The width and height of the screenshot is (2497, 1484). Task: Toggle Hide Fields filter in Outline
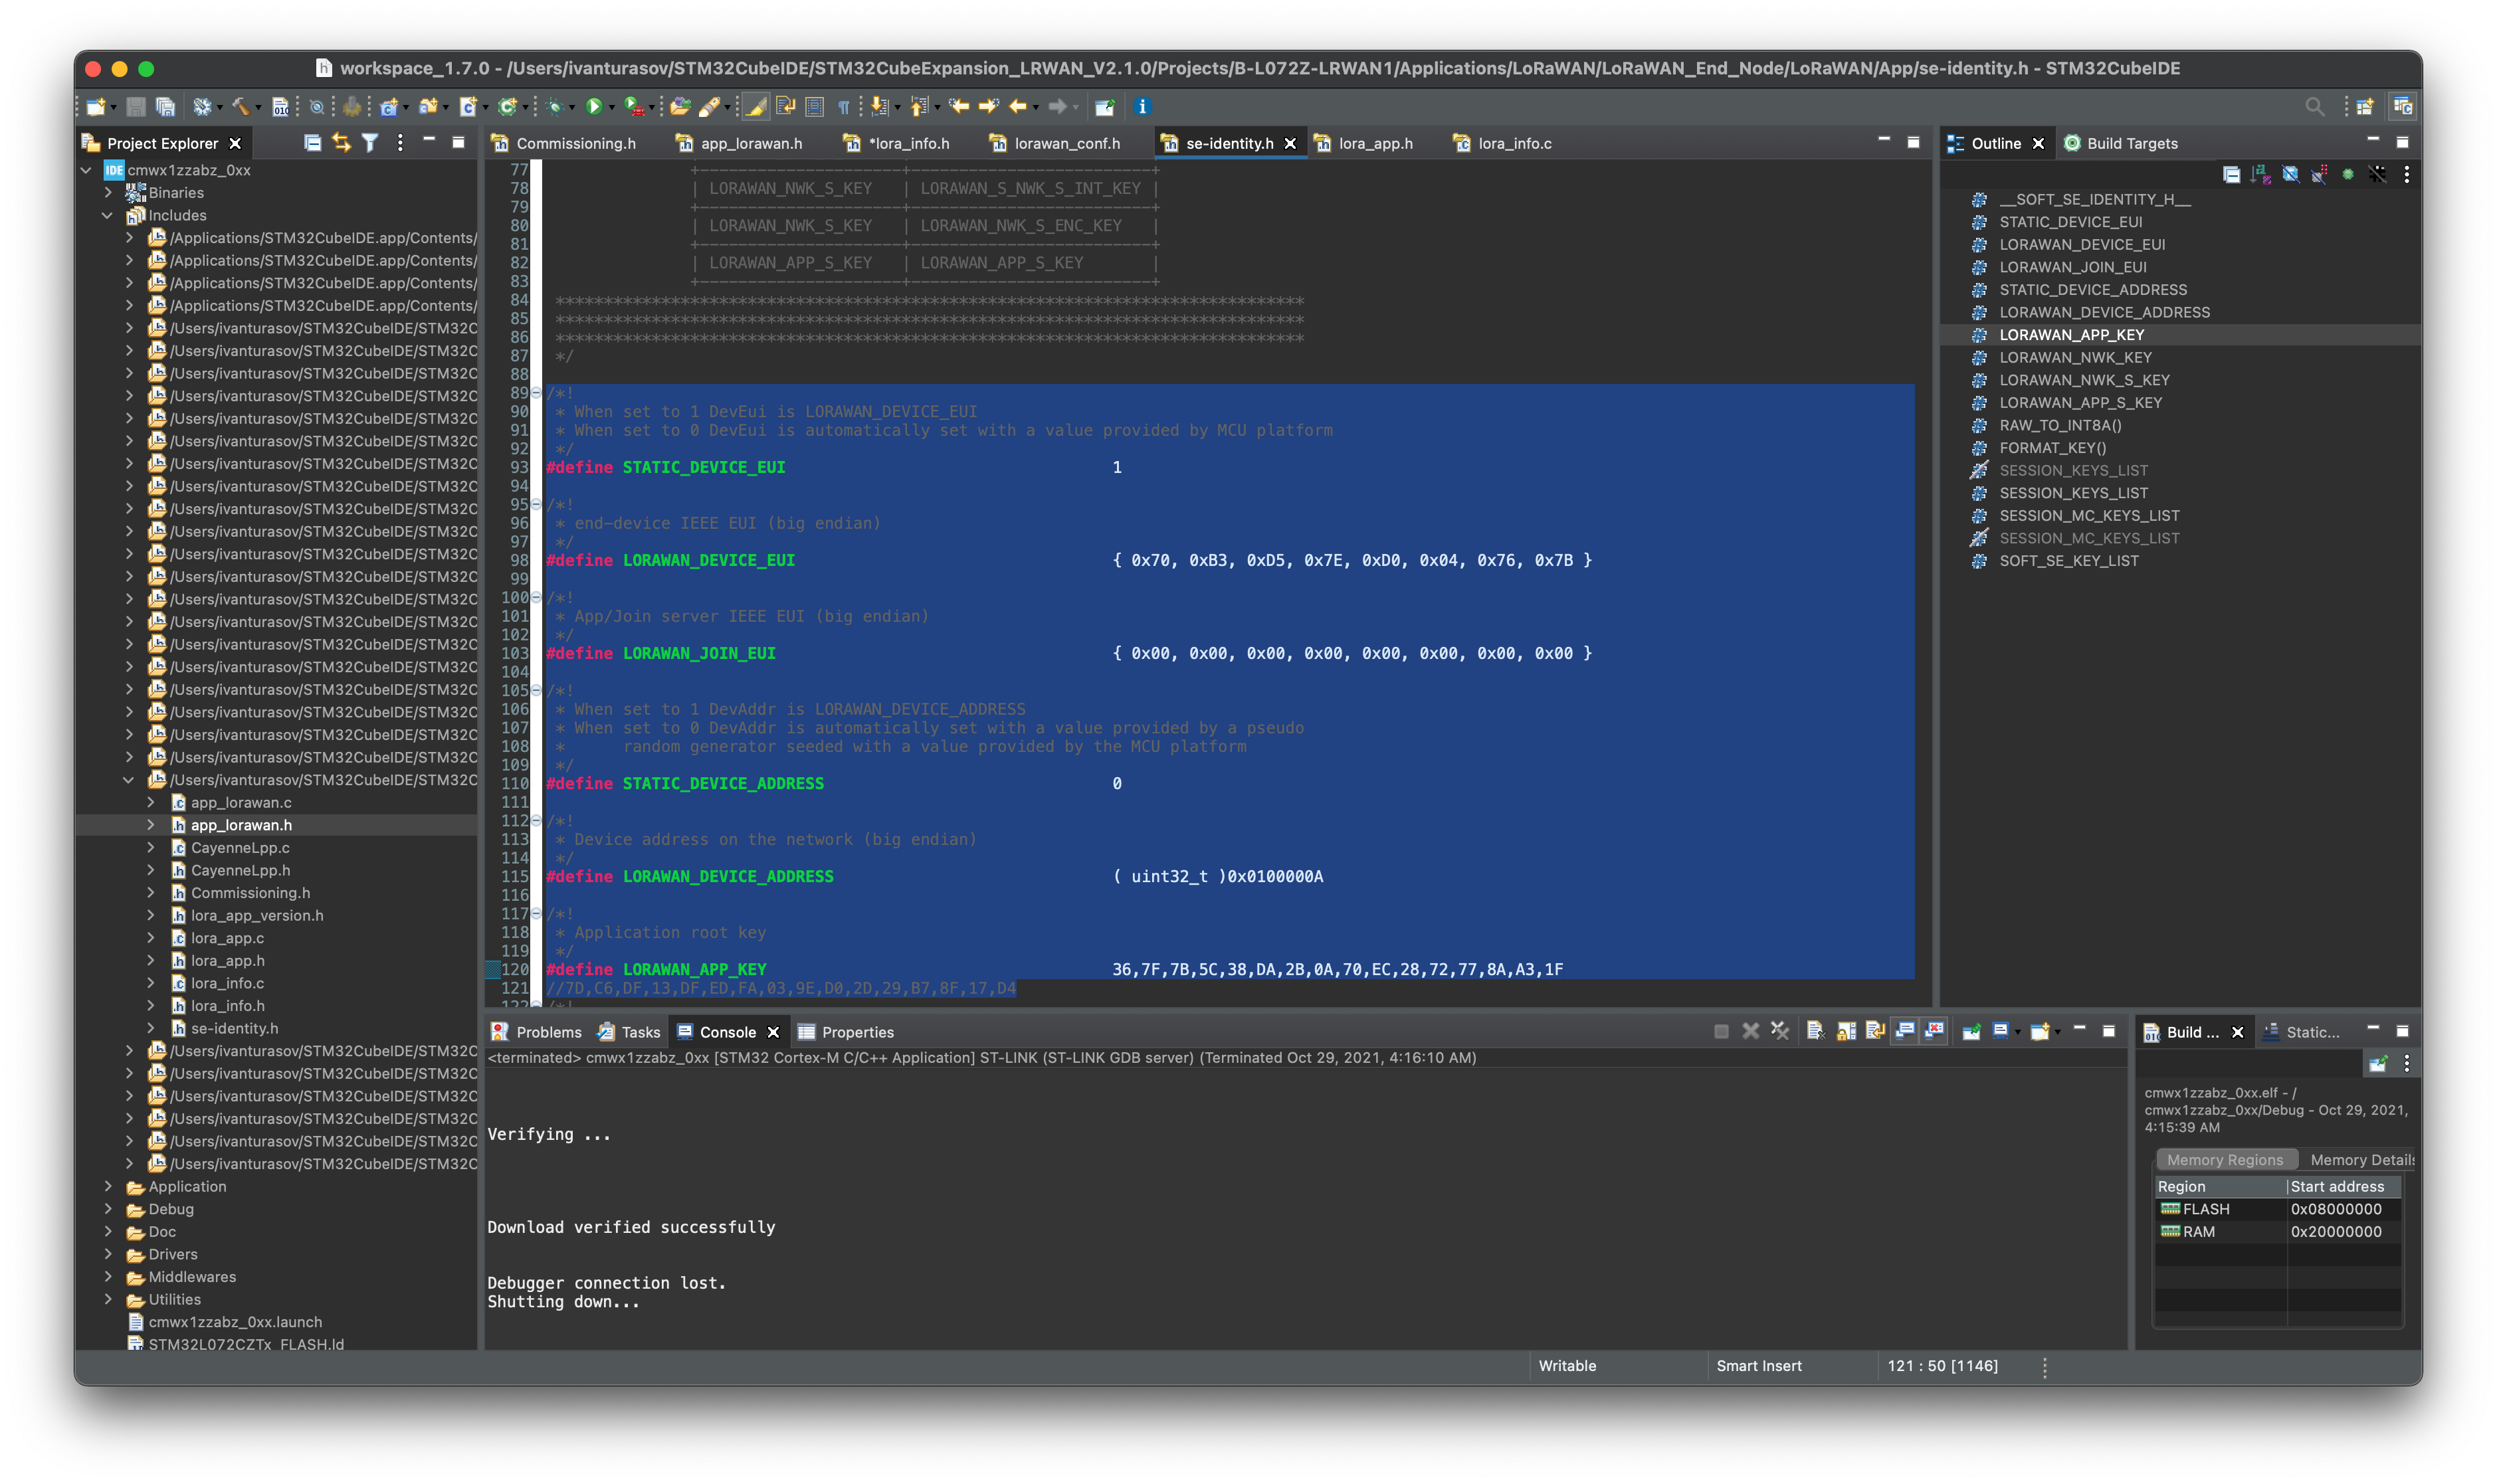point(2290,175)
